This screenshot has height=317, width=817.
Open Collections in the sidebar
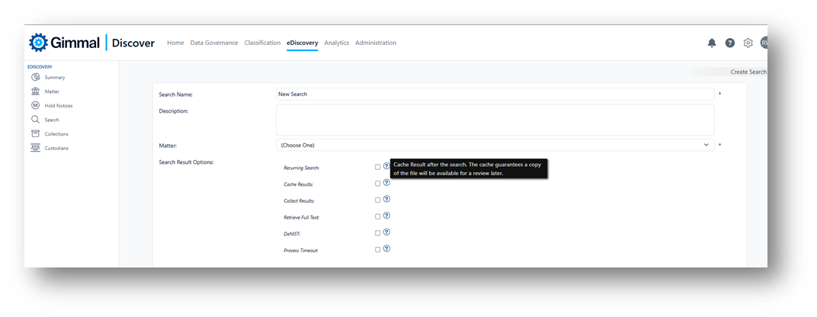click(56, 134)
